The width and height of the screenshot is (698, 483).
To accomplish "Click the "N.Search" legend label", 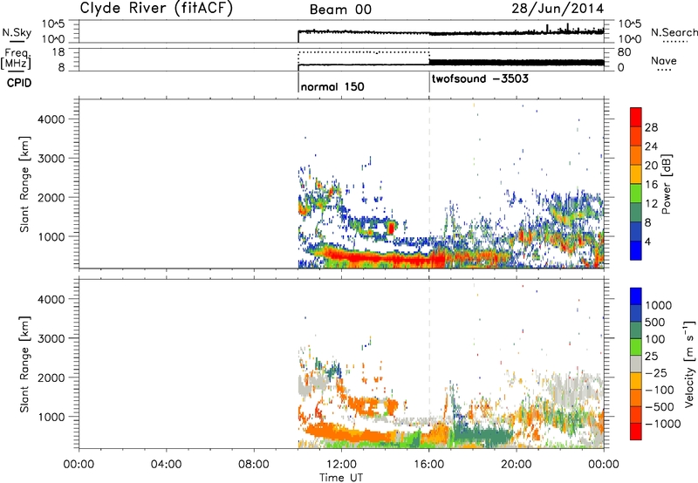I will (674, 32).
